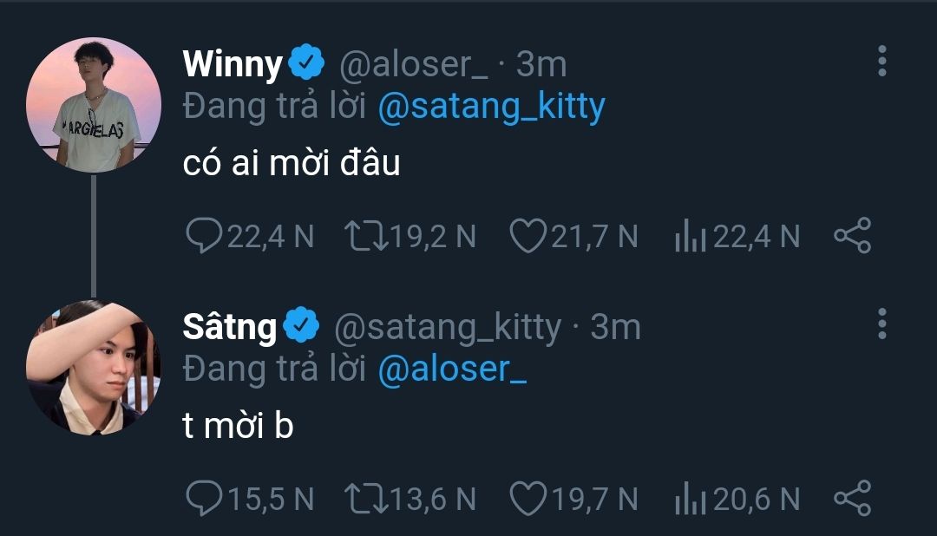Viewport: 937px width, 536px height.
Task: Reply to Sâtng's tweet via comment icon
Action: click(205, 498)
